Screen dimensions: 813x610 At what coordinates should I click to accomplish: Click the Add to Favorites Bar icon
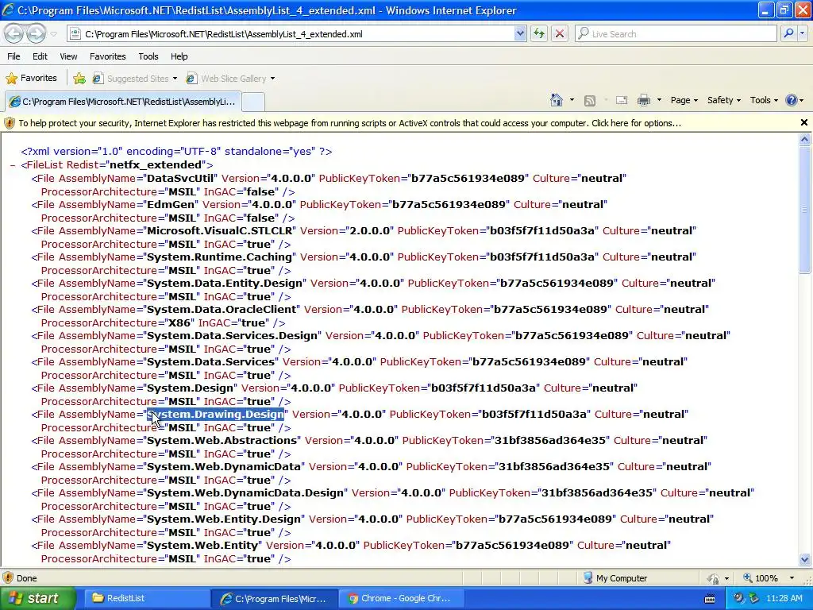(79, 79)
